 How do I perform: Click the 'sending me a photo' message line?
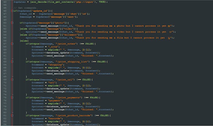(x=100, y=26)
